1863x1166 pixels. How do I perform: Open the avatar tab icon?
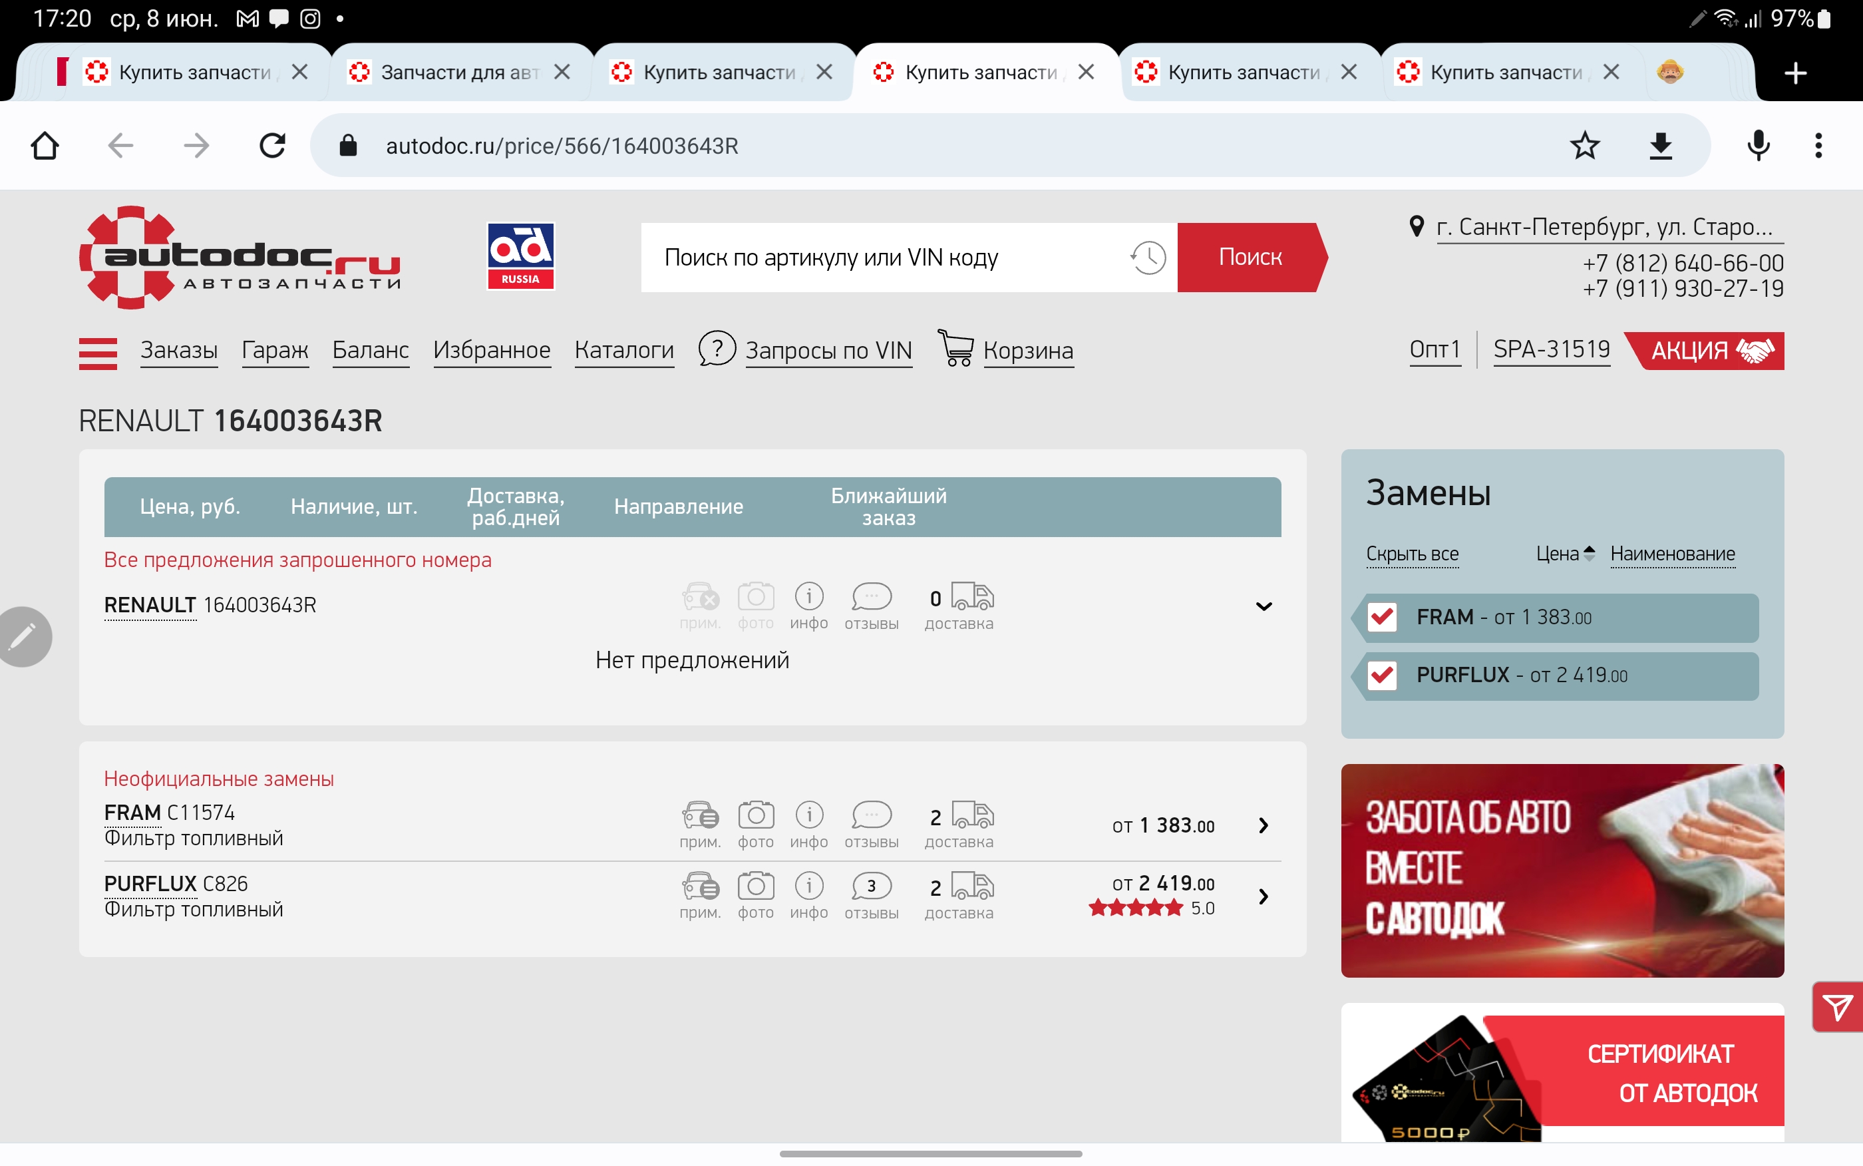point(1669,72)
